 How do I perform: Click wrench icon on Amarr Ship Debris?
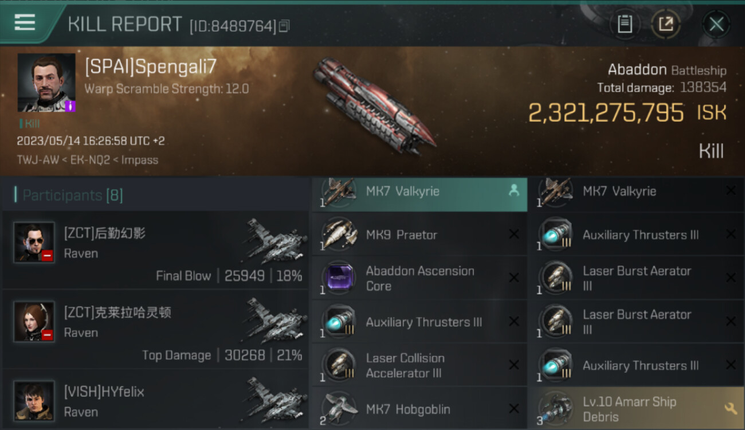tap(731, 408)
